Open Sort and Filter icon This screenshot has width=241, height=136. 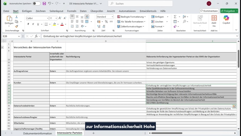(x=184, y=17)
